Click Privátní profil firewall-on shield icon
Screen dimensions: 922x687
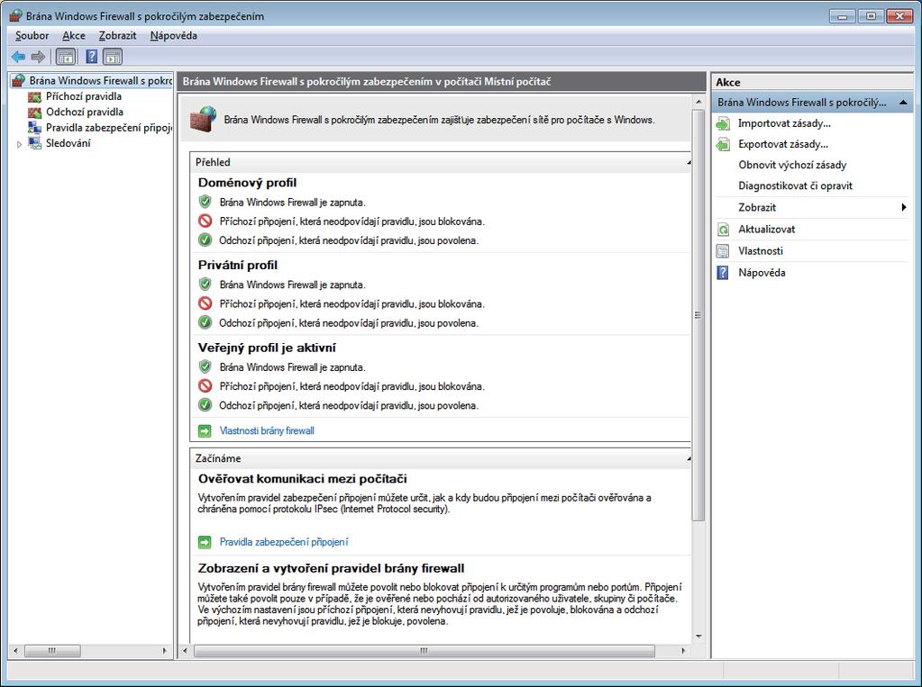[205, 284]
